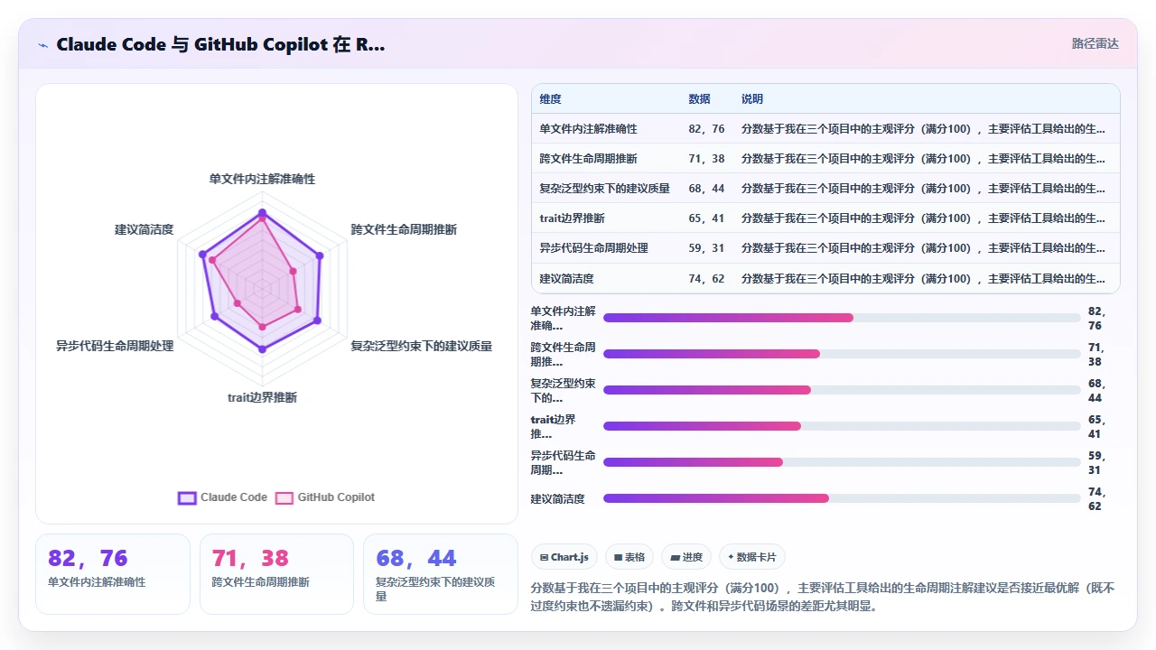Click the small icon before the card title
Viewport: 1156px width, 650px height.
tap(43, 45)
